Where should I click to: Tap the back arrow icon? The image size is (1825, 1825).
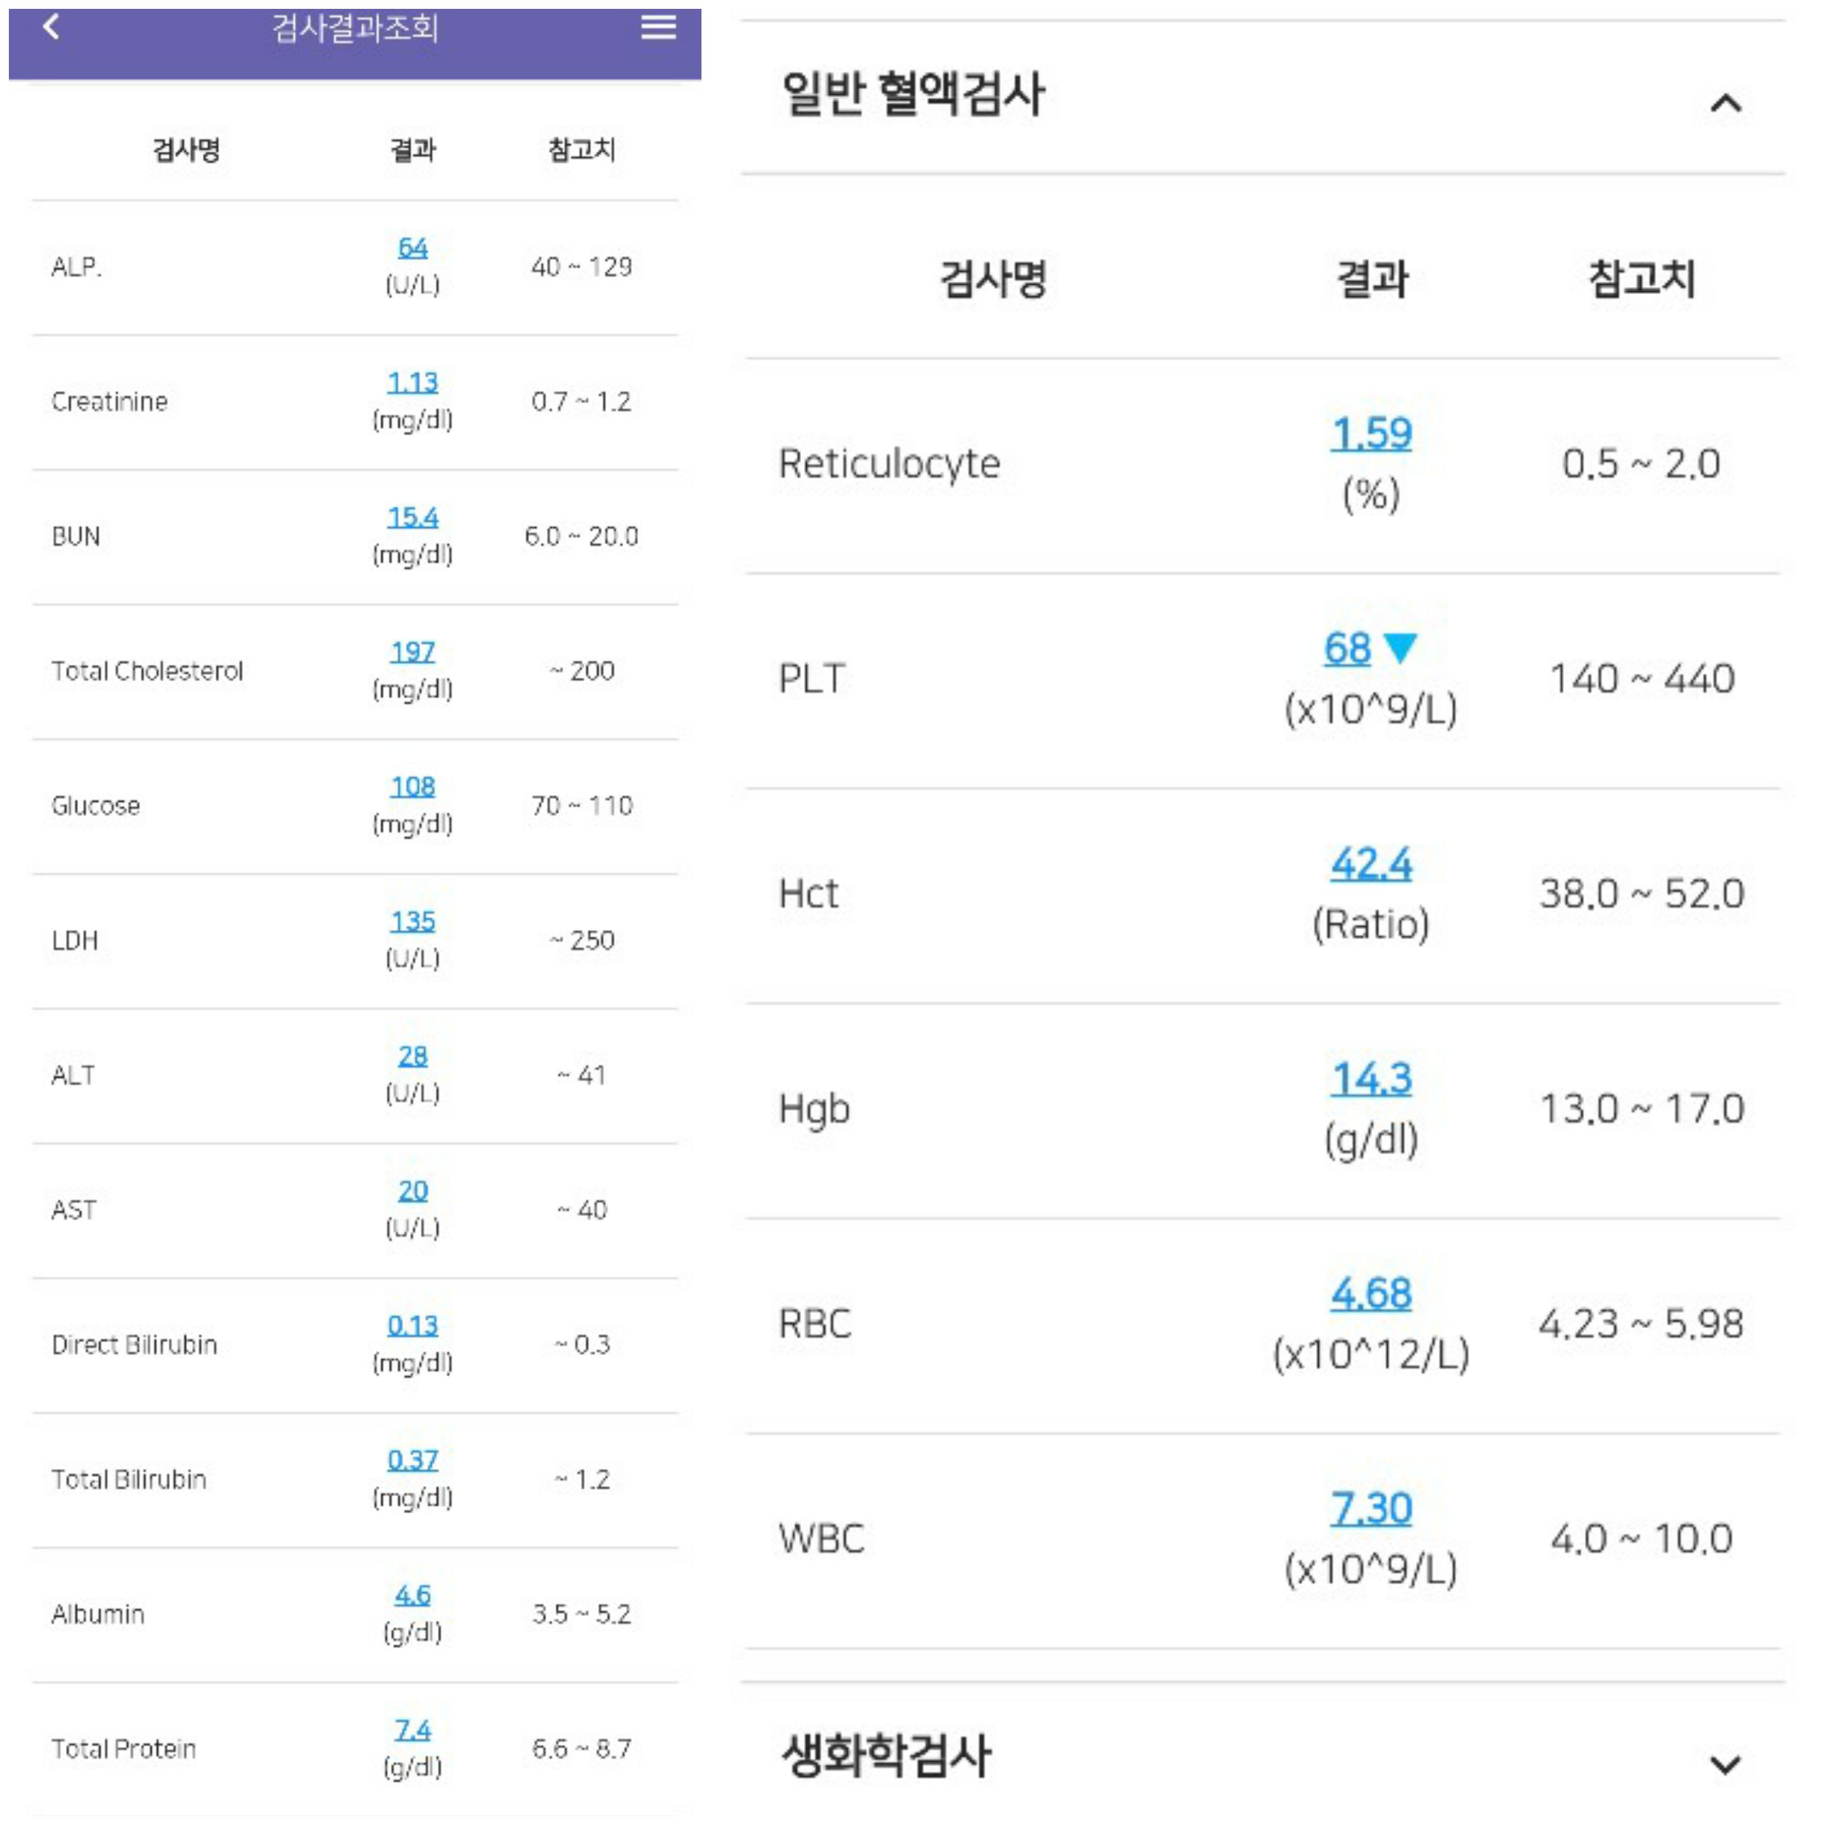(x=52, y=27)
